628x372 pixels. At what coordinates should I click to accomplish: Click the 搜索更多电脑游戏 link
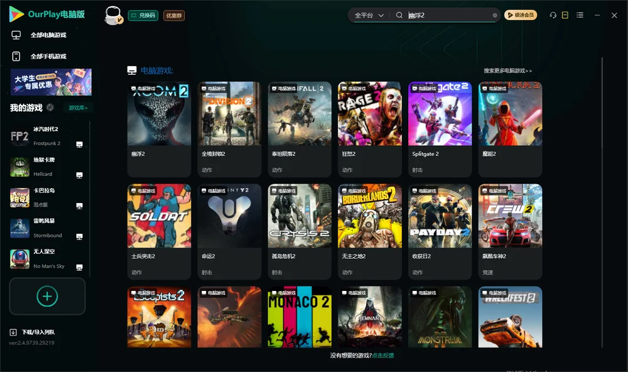pyautogui.click(x=508, y=70)
